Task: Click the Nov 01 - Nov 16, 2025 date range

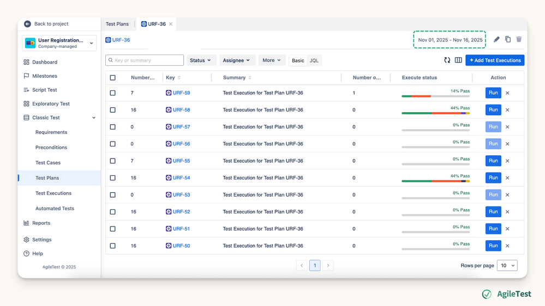Action: click(450, 40)
